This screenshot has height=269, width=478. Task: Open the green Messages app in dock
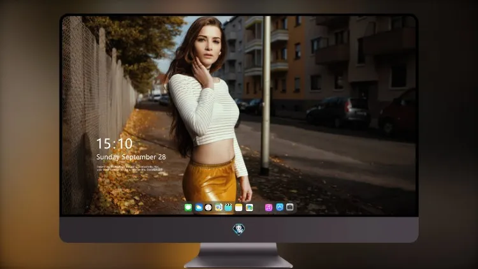tap(188, 207)
